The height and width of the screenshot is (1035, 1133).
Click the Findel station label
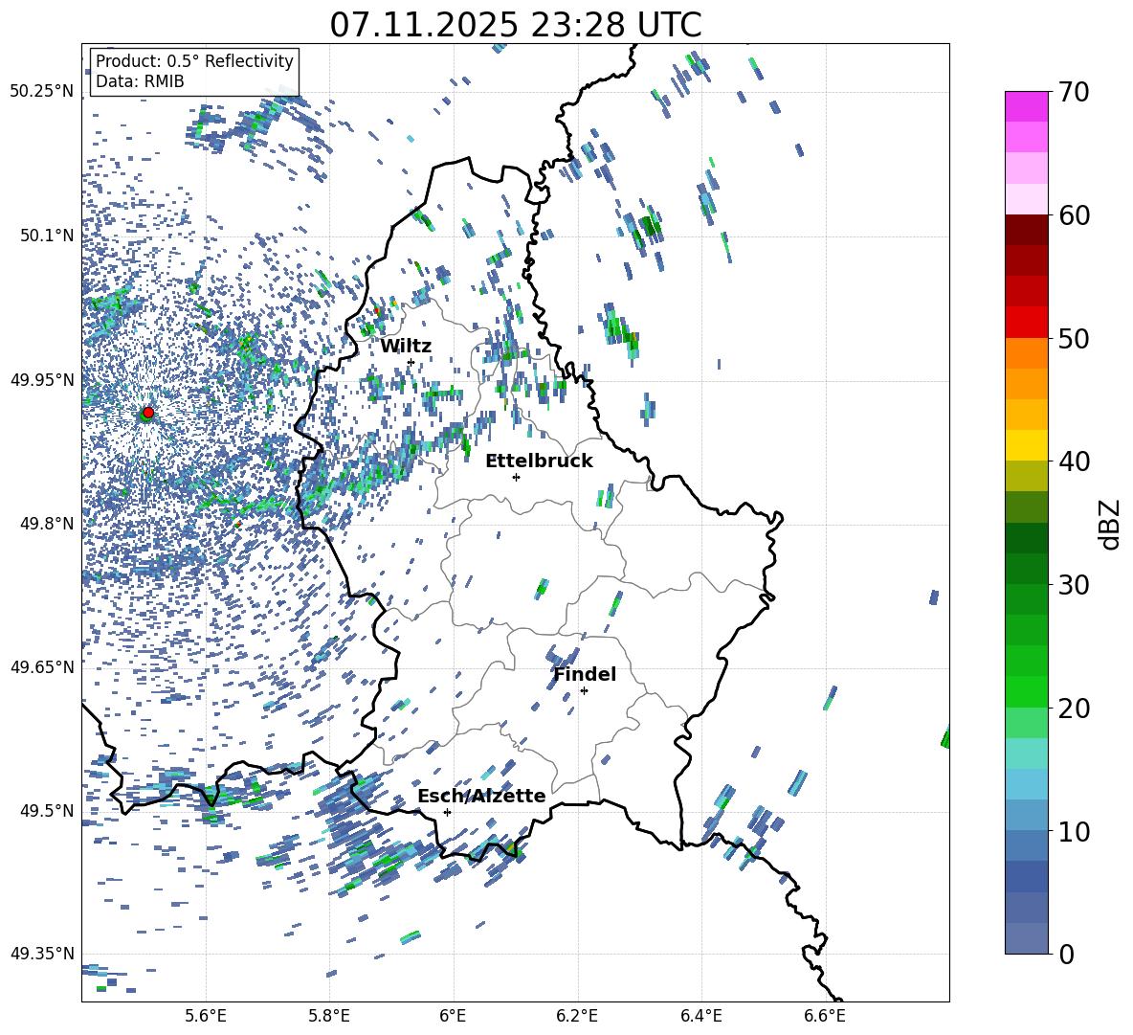click(x=585, y=674)
